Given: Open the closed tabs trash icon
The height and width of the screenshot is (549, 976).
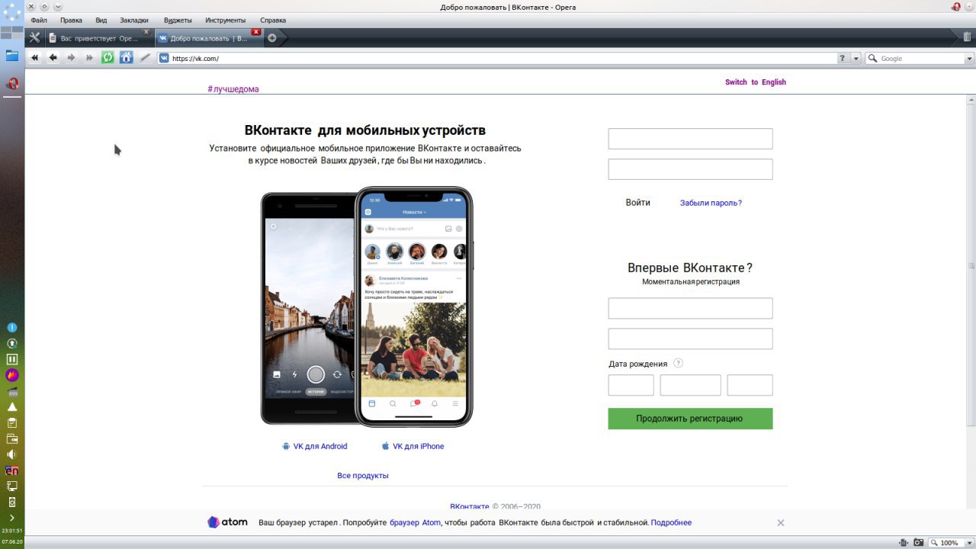Looking at the screenshot, I should [x=967, y=37].
